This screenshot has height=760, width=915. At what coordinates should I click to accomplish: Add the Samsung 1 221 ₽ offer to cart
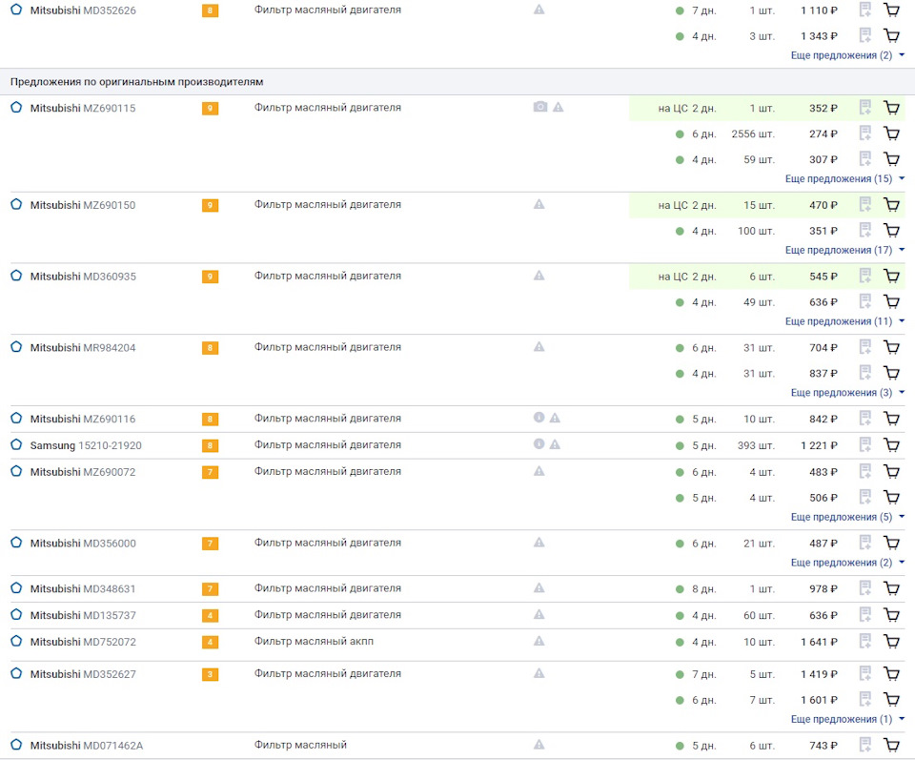(x=891, y=445)
